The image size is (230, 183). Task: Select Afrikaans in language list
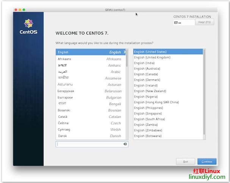[89, 59]
